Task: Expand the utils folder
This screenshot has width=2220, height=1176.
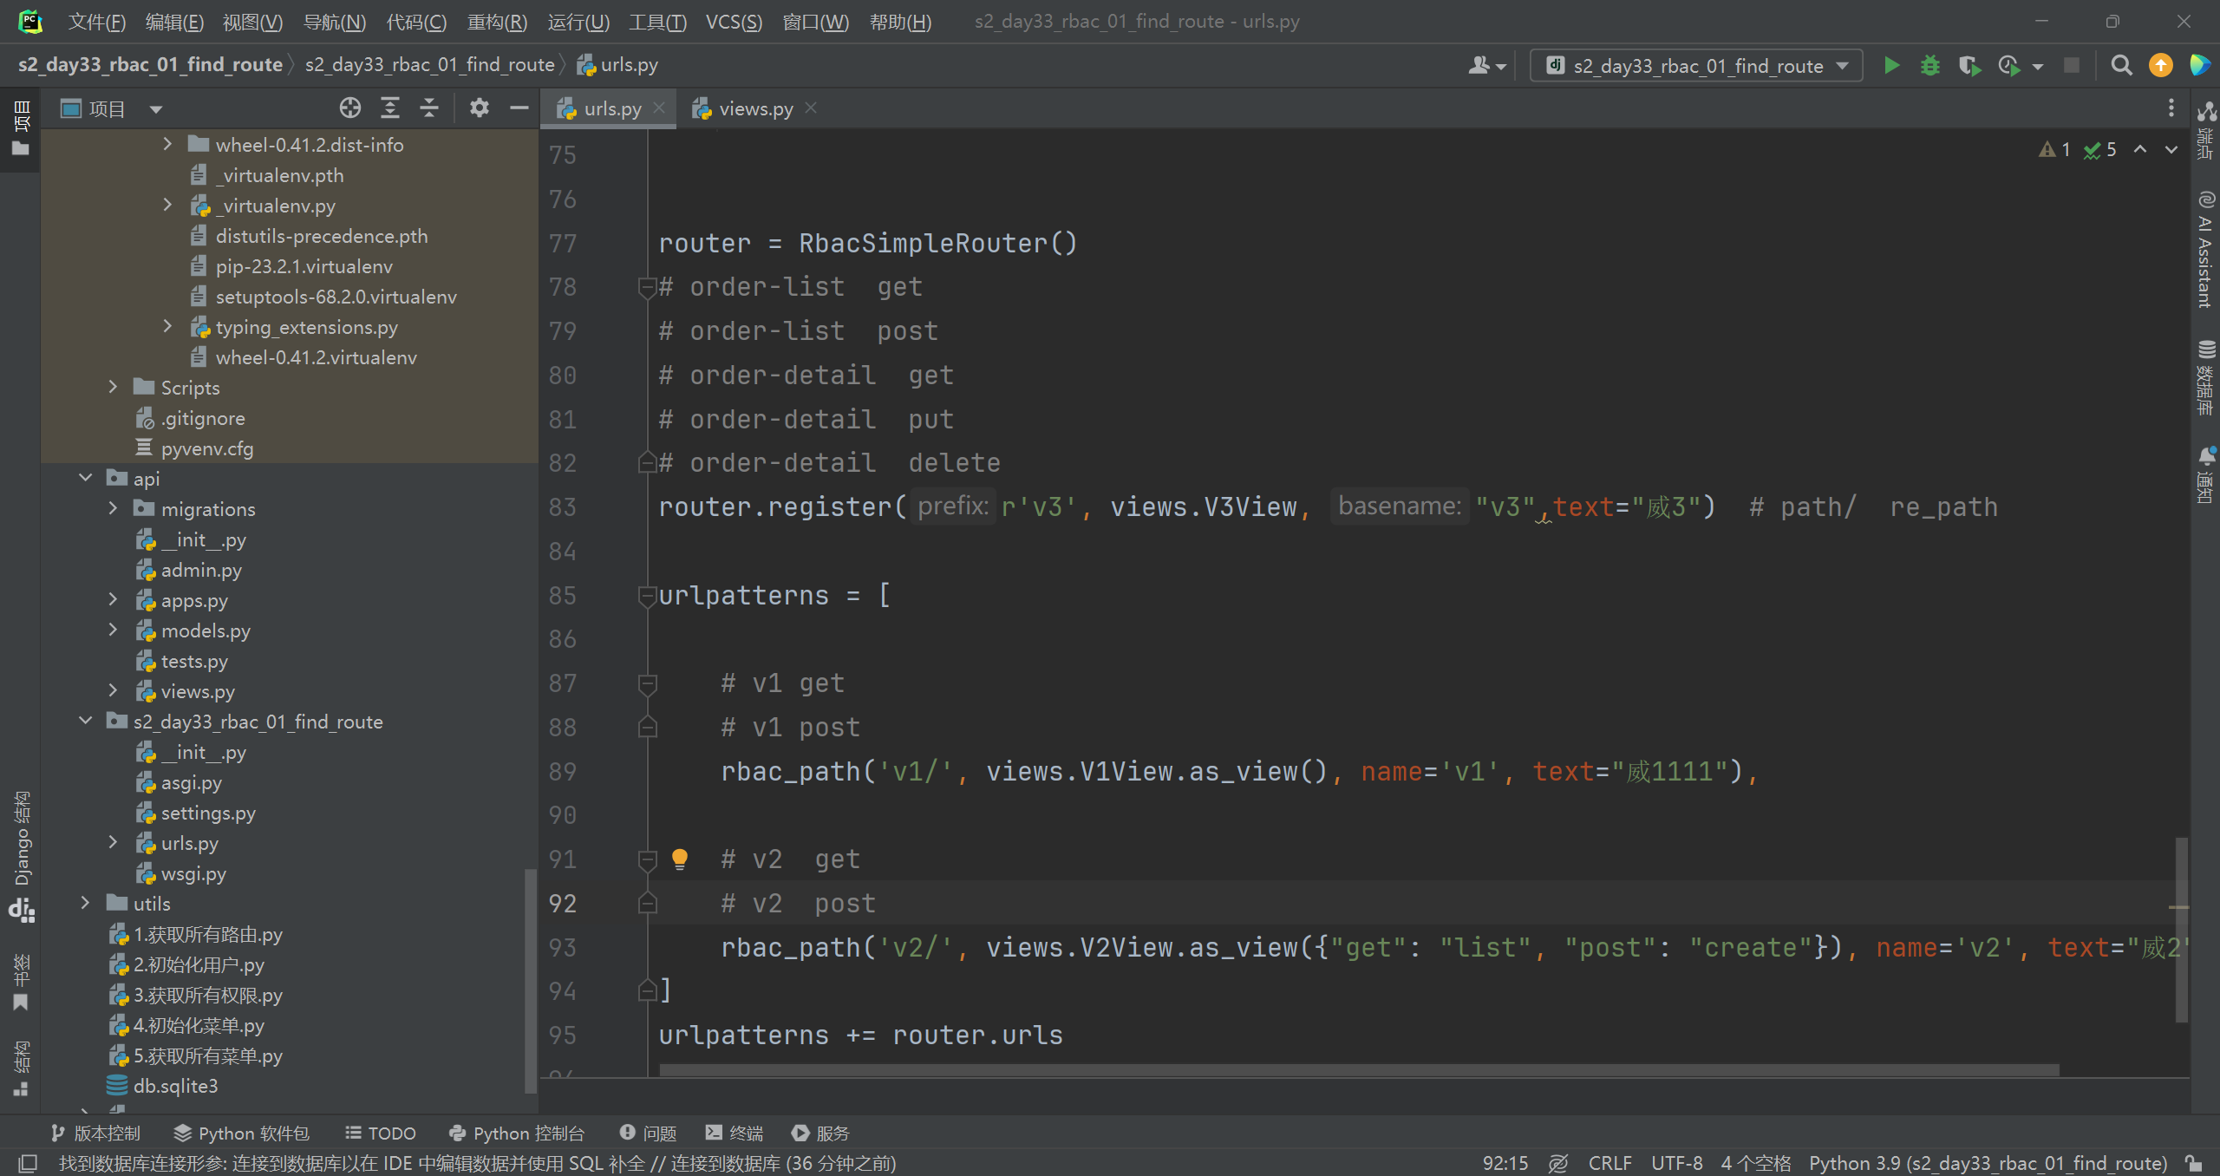Action: point(85,903)
